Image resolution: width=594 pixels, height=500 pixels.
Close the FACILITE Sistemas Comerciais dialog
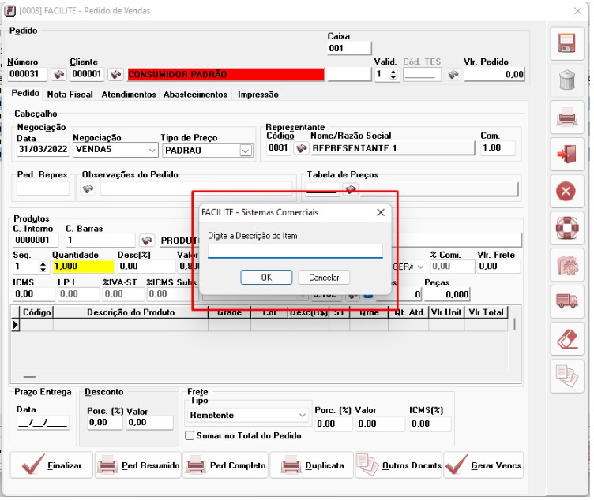tap(381, 213)
